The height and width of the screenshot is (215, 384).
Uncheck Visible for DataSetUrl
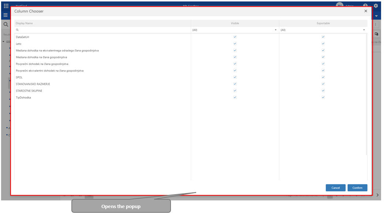tap(235, 37)
